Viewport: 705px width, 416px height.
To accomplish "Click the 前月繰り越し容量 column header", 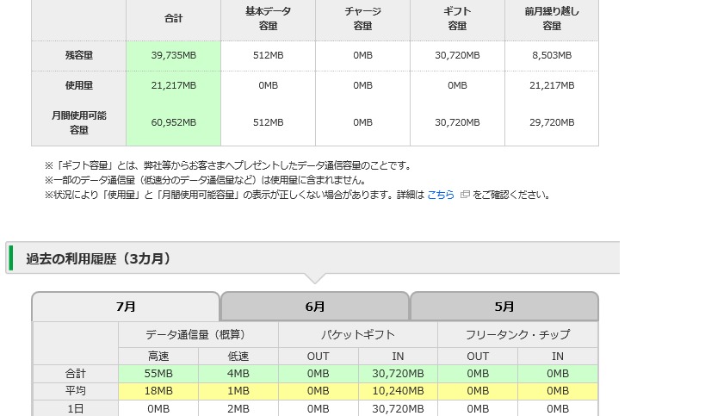I will pyautogui.click(x=552, y=19).
